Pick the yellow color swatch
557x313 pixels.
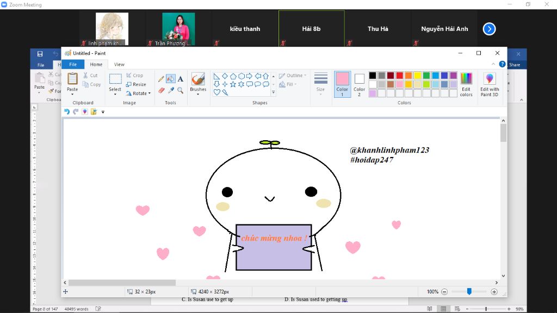417,75
